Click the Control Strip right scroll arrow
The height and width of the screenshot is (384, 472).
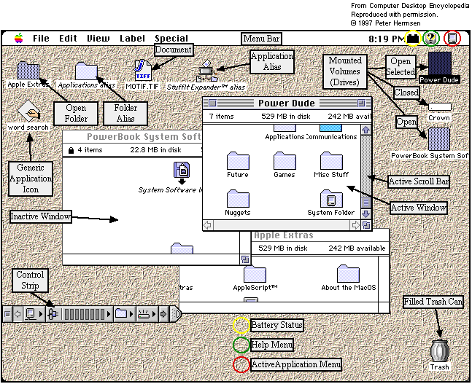pyautogui.click(x=163, y=314)
